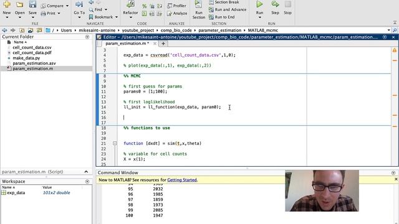The width and height of the screenshot is (399, 224).
Task: Click the decrease indent icon in Code group
Action: pos(152,14)
